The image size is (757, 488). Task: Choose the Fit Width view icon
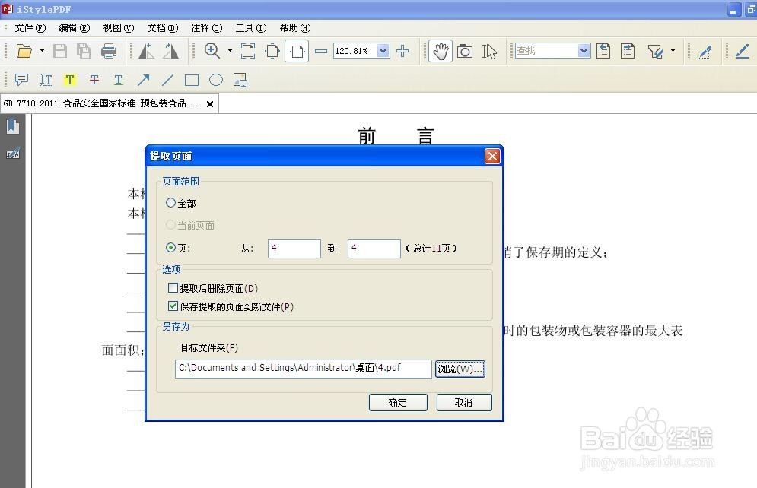[297, 51]
